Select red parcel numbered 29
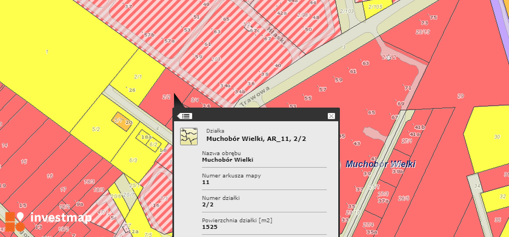This screenshot has height=237, width=509. (x=461, y=96)
